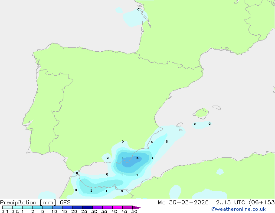Click the legend number '0.5'
275x213 pixels.
pos(15,211)
